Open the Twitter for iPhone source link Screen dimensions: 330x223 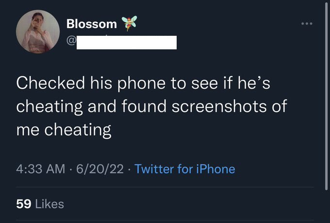[x=184, y=169]
